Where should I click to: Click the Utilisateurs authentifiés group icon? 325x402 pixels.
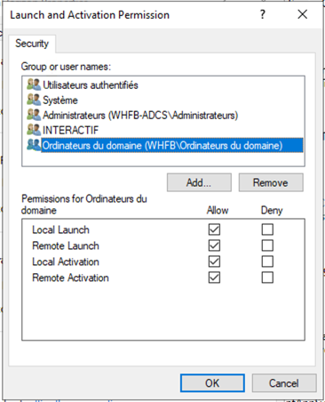[x=34, y=84]
